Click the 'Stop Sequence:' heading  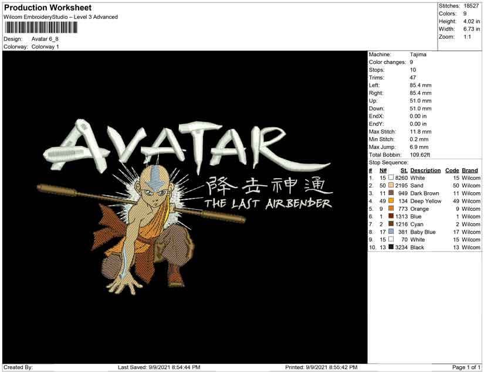[x=388, y=162]
